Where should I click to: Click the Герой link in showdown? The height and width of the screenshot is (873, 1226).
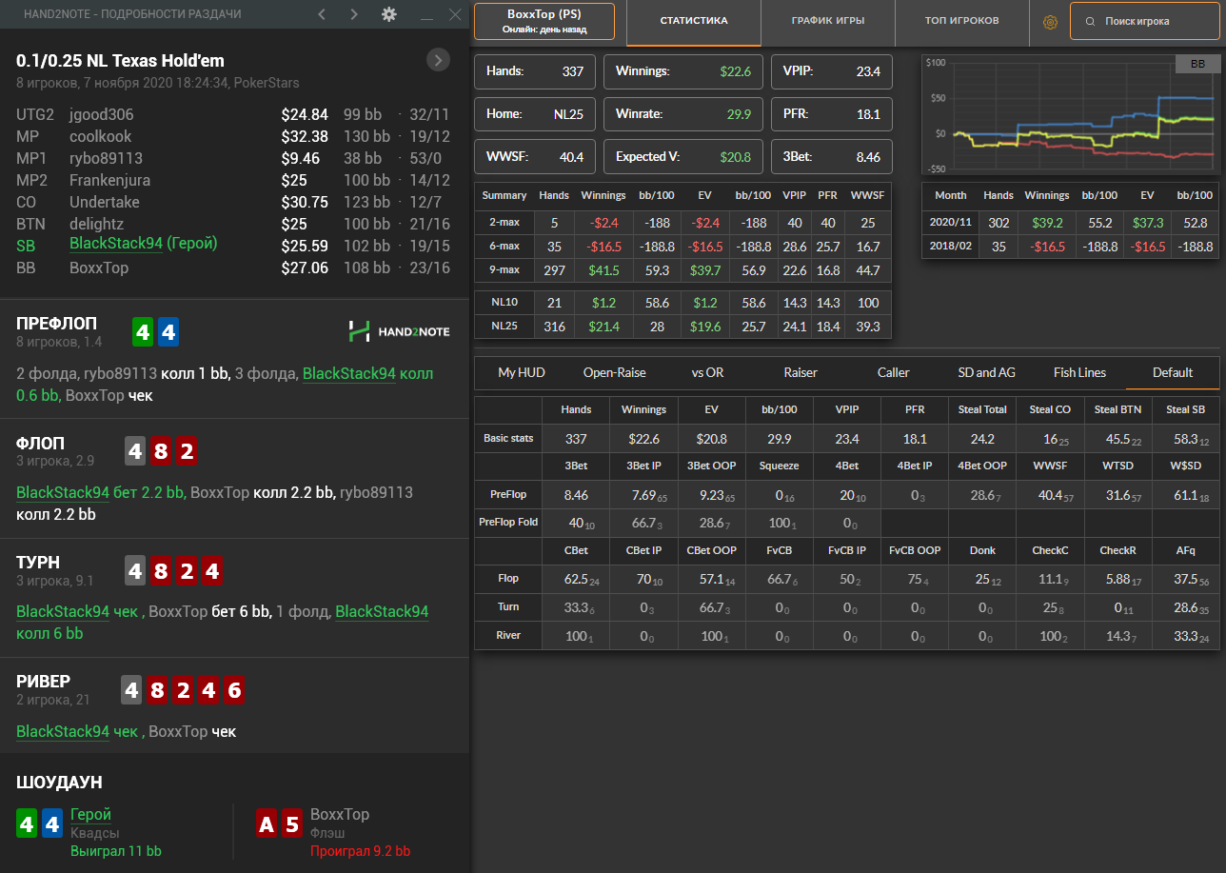[90, 814]
